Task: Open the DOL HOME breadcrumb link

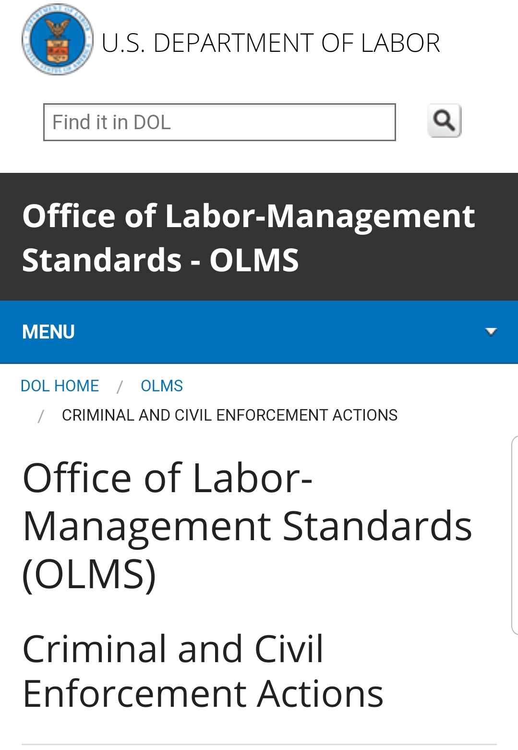Action: [x=60, y=386]
